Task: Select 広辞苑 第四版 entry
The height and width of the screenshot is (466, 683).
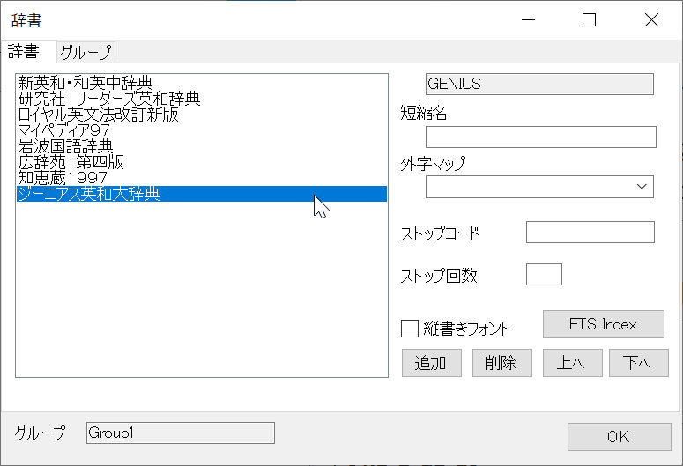Action: 202,162
